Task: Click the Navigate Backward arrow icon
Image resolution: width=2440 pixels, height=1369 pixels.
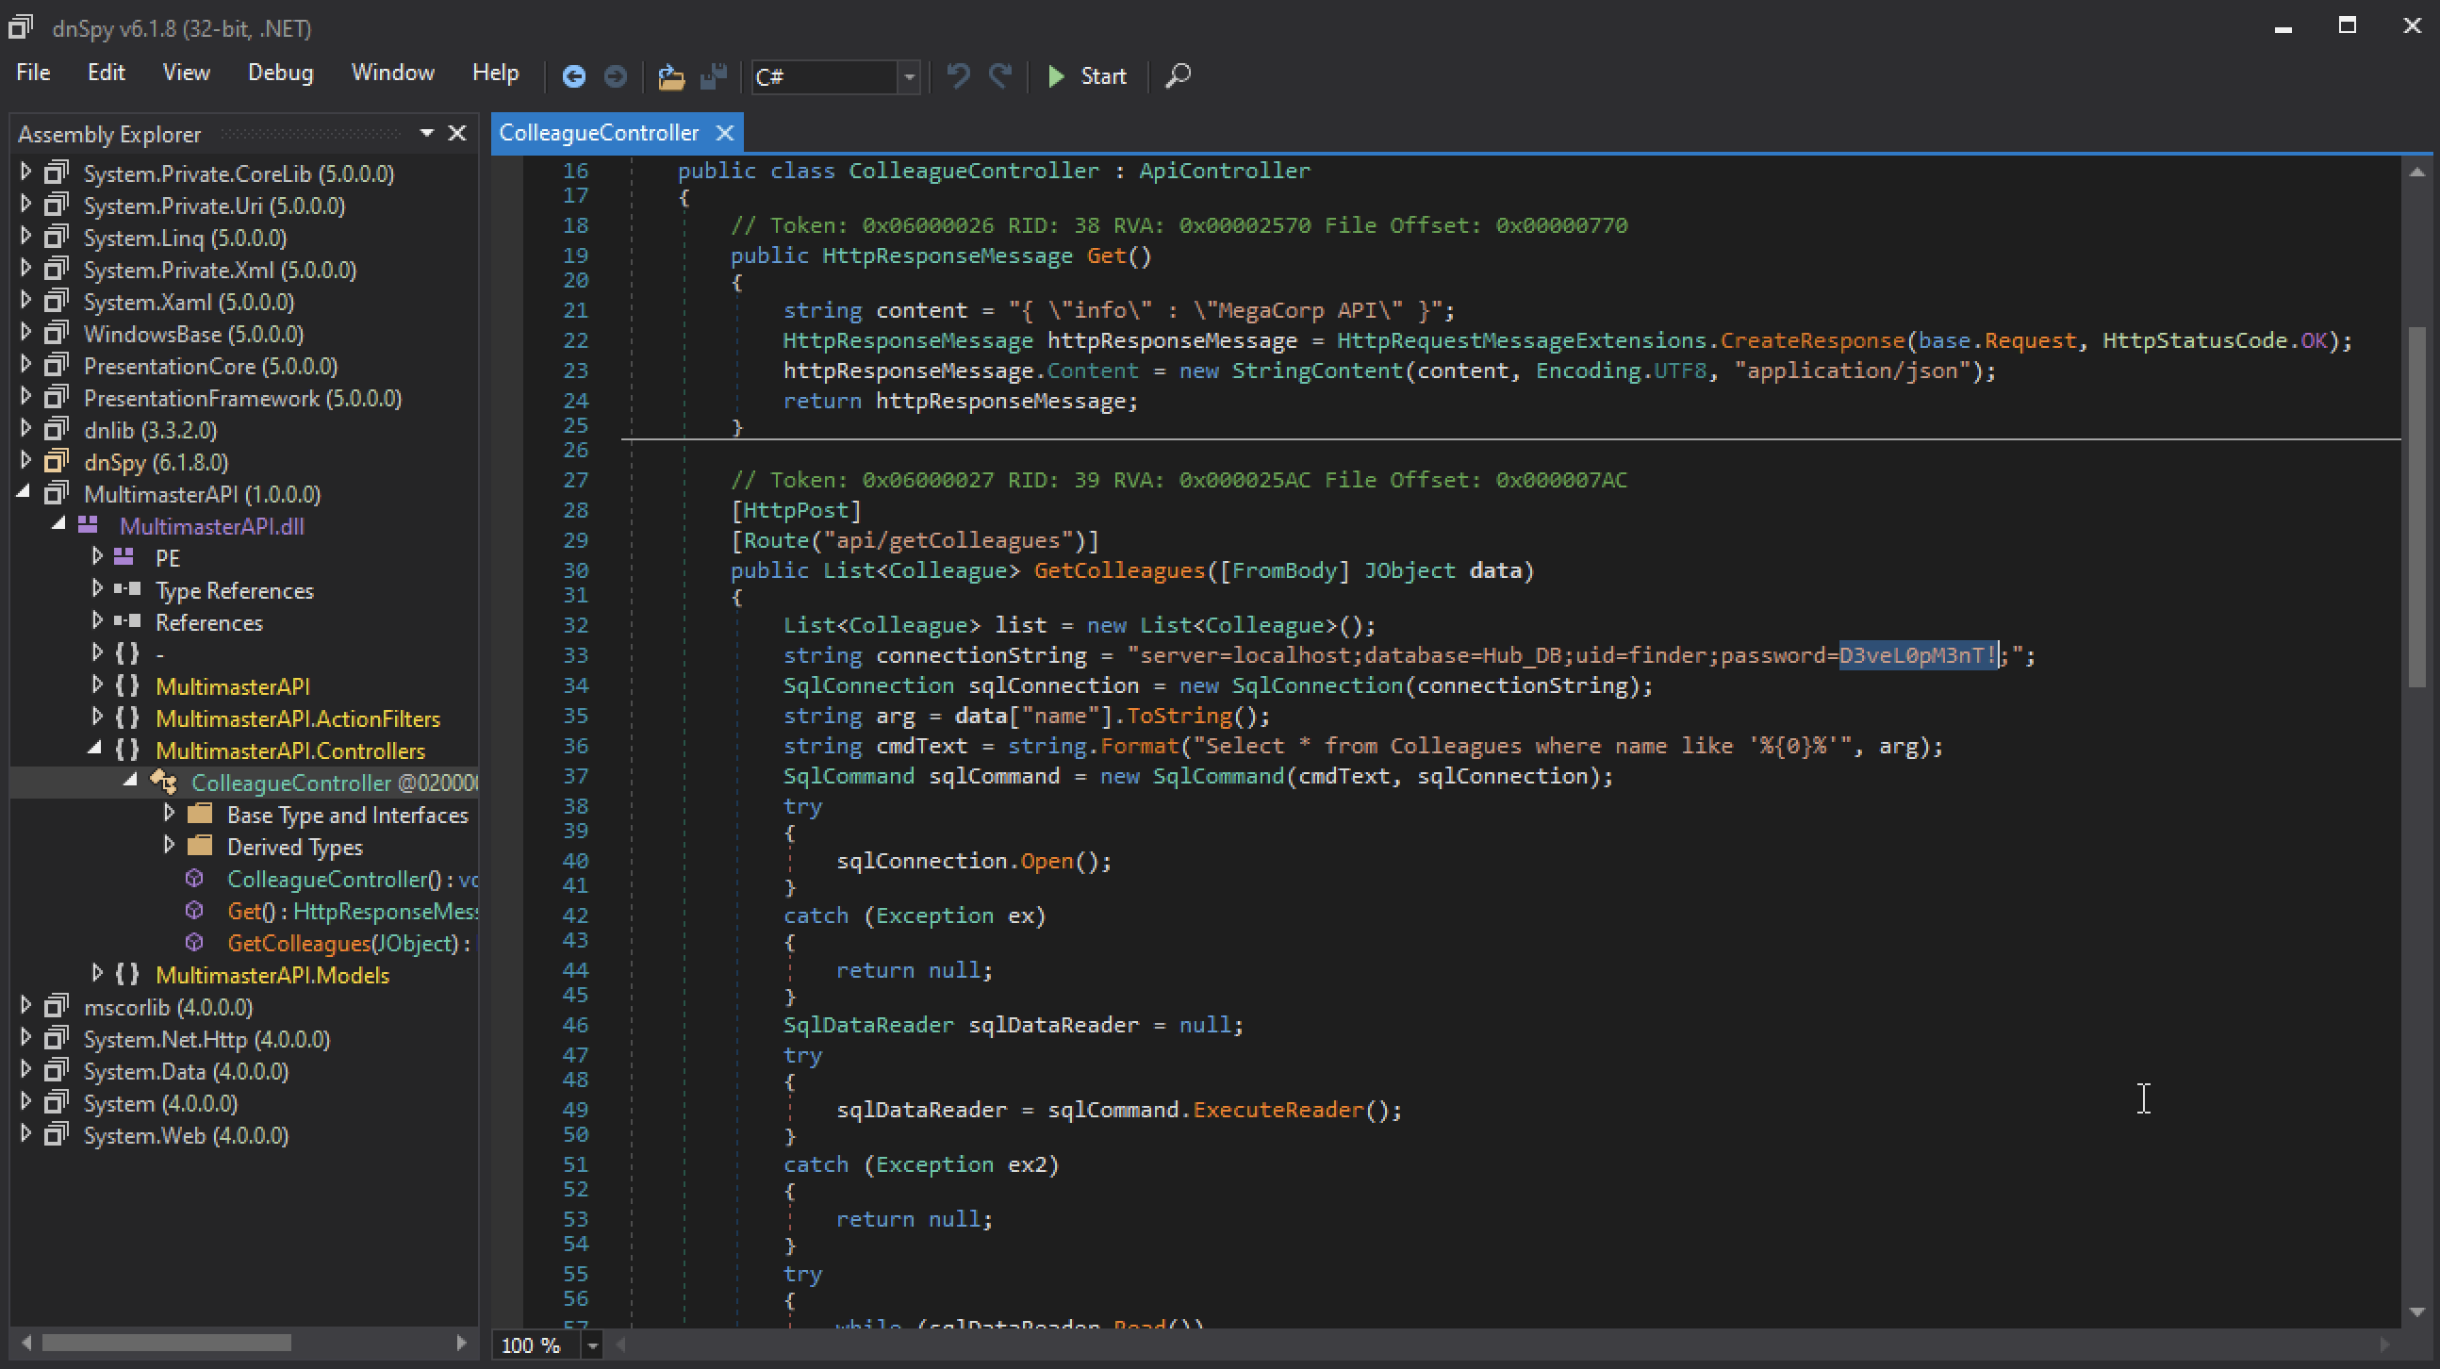Action: click(573, 75)
